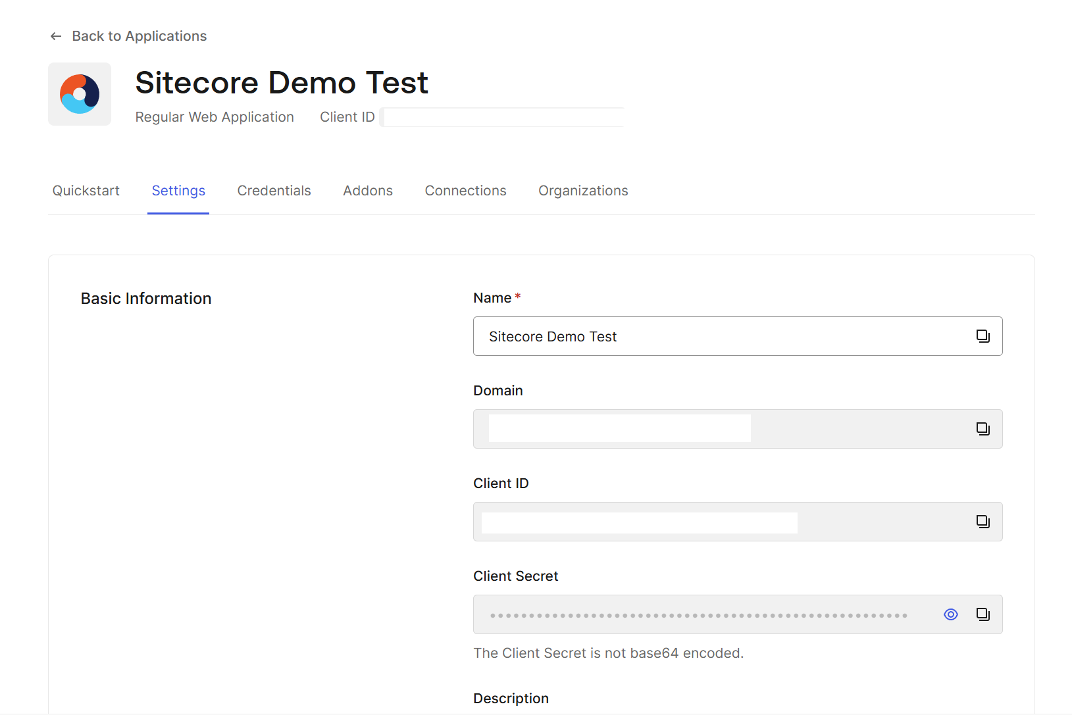The width and height of the screenshot is (1072, 719).
Task: Copy the Domain field value
Action: tap(983, 429)
